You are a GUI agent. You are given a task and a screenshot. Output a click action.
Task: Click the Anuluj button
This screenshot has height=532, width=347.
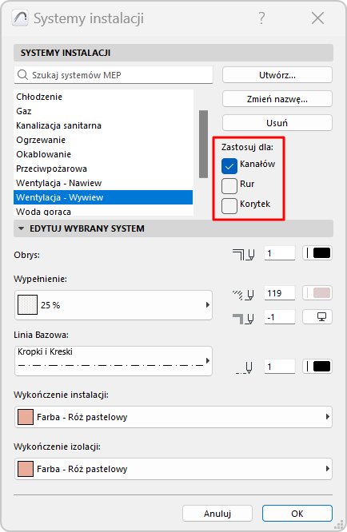[217, 514]
